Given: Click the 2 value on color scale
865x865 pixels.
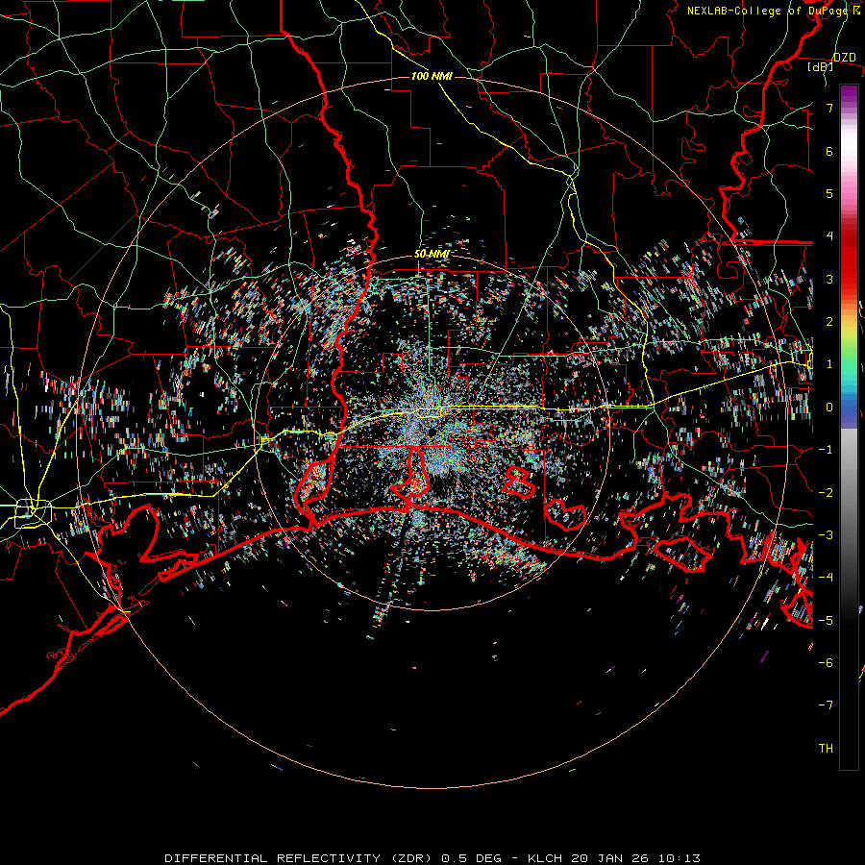Looking at the screenshot, I should [829, 322].
